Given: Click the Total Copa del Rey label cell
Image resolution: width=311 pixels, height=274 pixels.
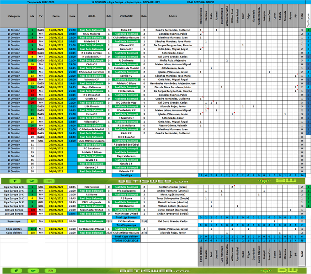Looking at the screenshot, I should 126,237.
